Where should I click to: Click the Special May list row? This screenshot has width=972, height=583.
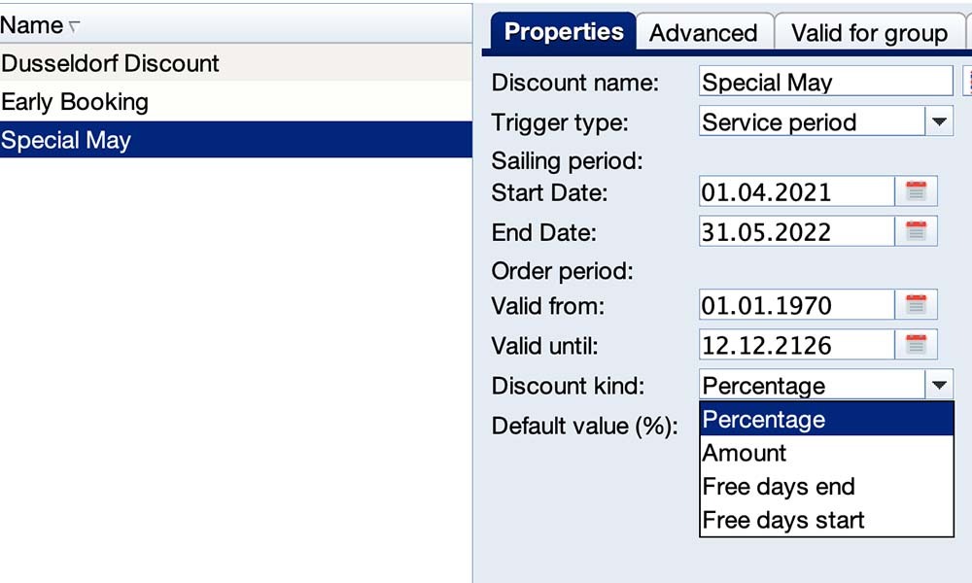click(x=66, y=141)
